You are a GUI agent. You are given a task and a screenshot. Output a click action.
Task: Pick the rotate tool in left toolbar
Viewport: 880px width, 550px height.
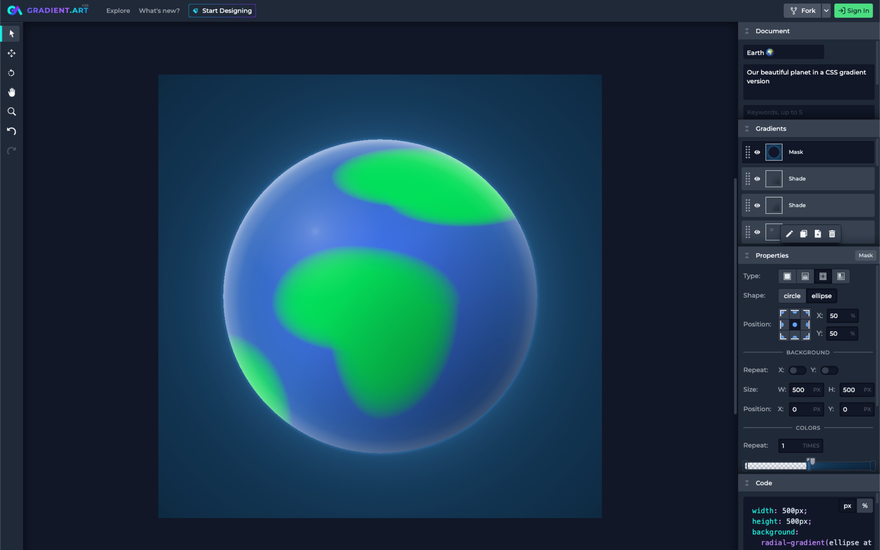pyautogui.click(x=11, y=73)
